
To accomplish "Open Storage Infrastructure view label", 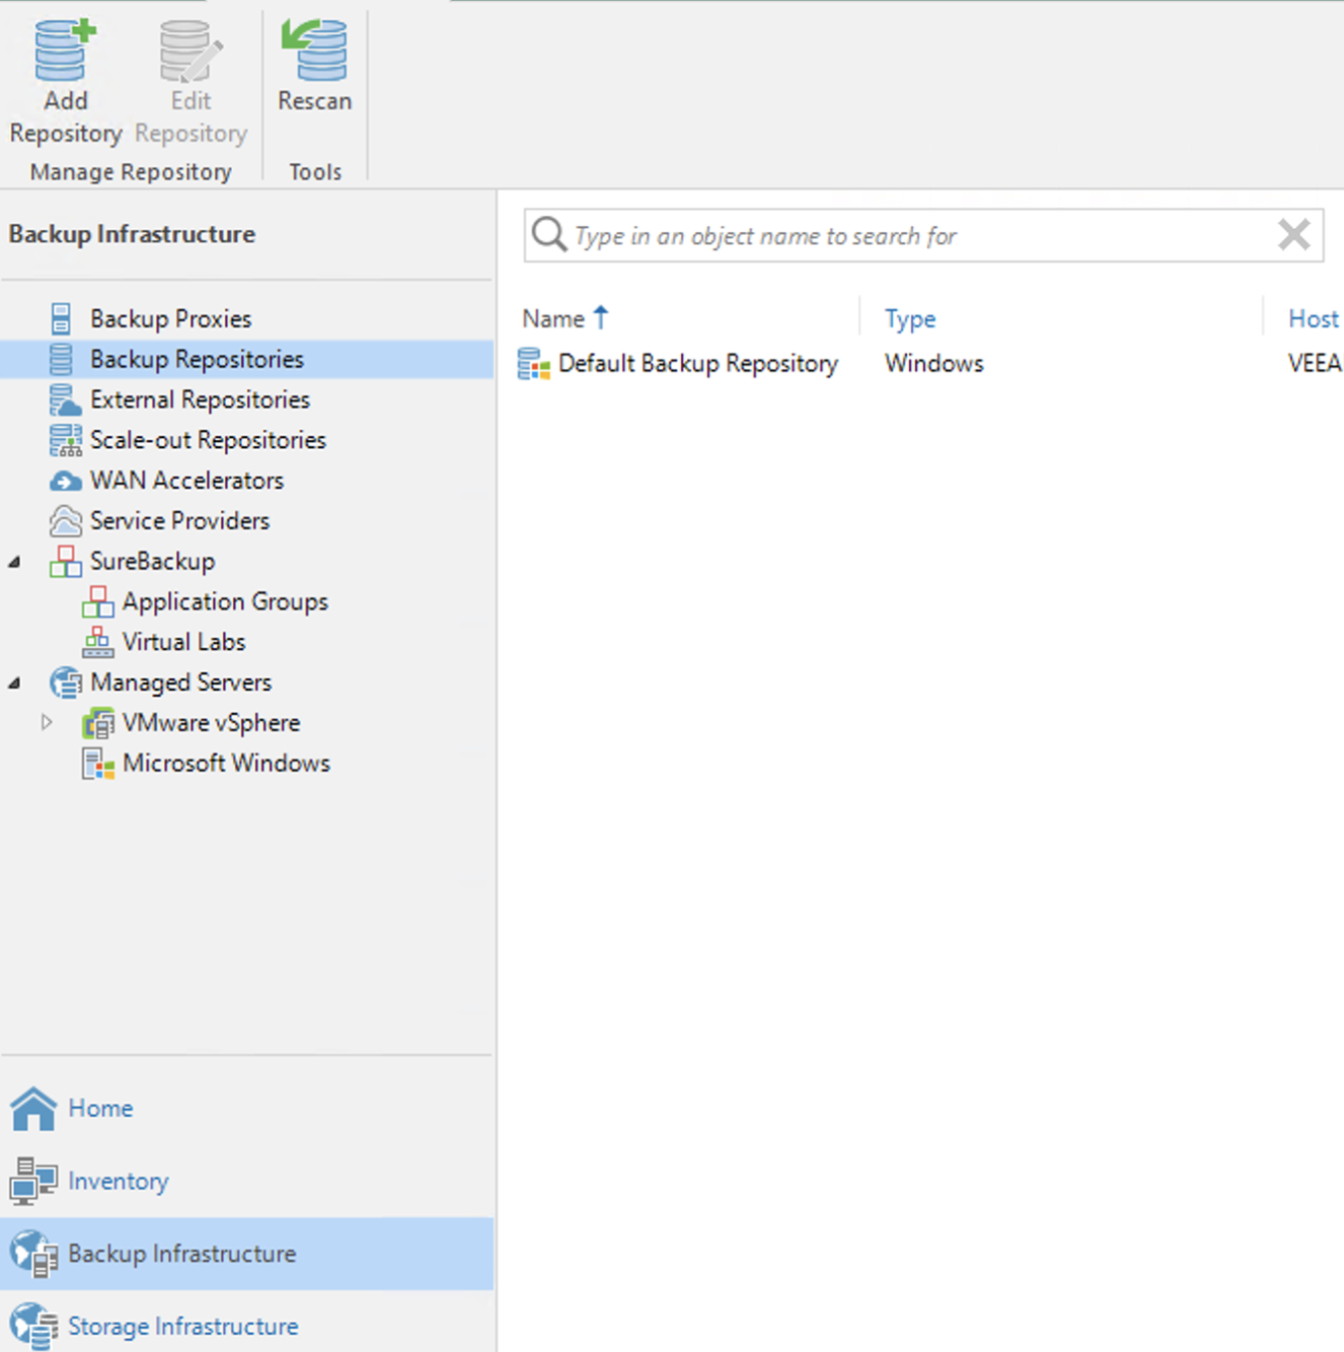I will coord(183,1326).
